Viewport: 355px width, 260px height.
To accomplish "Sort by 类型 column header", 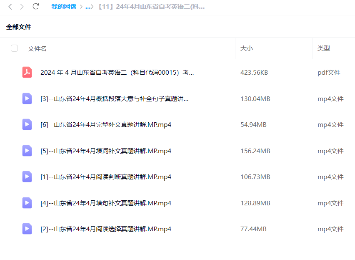I will (323, 48).
